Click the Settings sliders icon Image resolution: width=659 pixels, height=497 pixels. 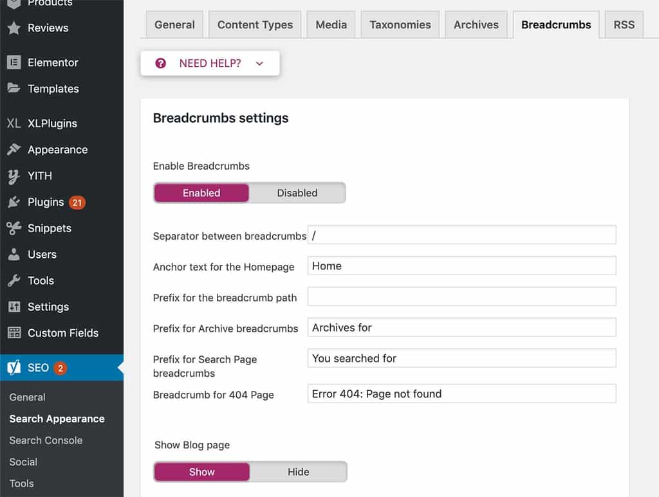pyautogui.click(x=14, y=307)
